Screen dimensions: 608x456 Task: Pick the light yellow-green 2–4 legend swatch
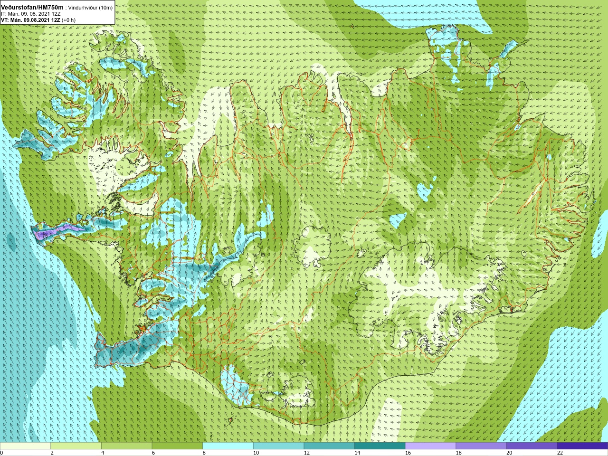pos(76,446)
